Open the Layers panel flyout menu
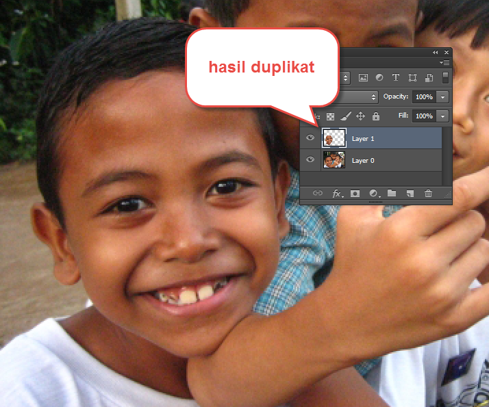489x407 pixels. click(444, 63)
